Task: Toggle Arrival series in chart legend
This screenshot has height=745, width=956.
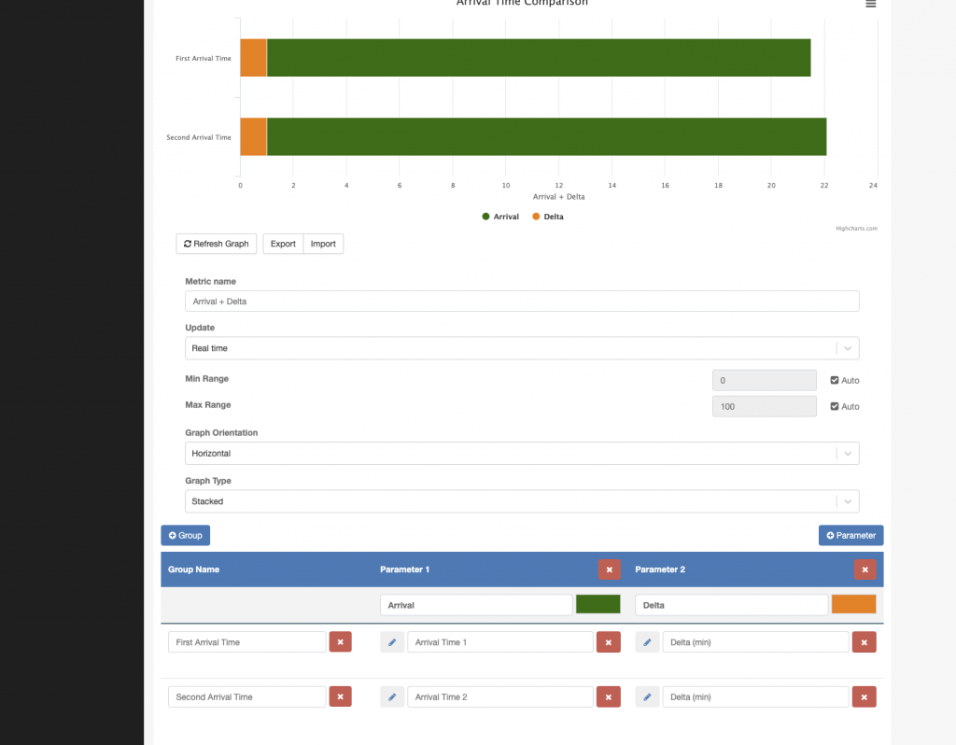Action: [x=500, y=217]
